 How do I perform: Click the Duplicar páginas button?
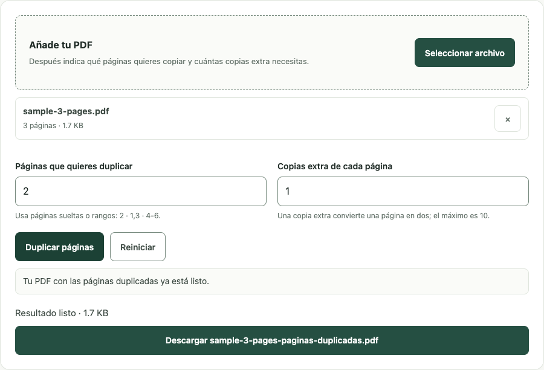pos(59,247)
